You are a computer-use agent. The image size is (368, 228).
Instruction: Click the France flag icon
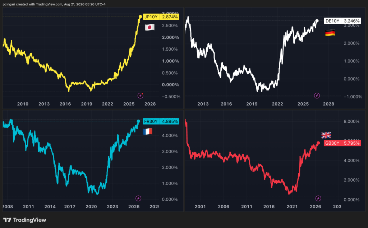tap(147, 131)
